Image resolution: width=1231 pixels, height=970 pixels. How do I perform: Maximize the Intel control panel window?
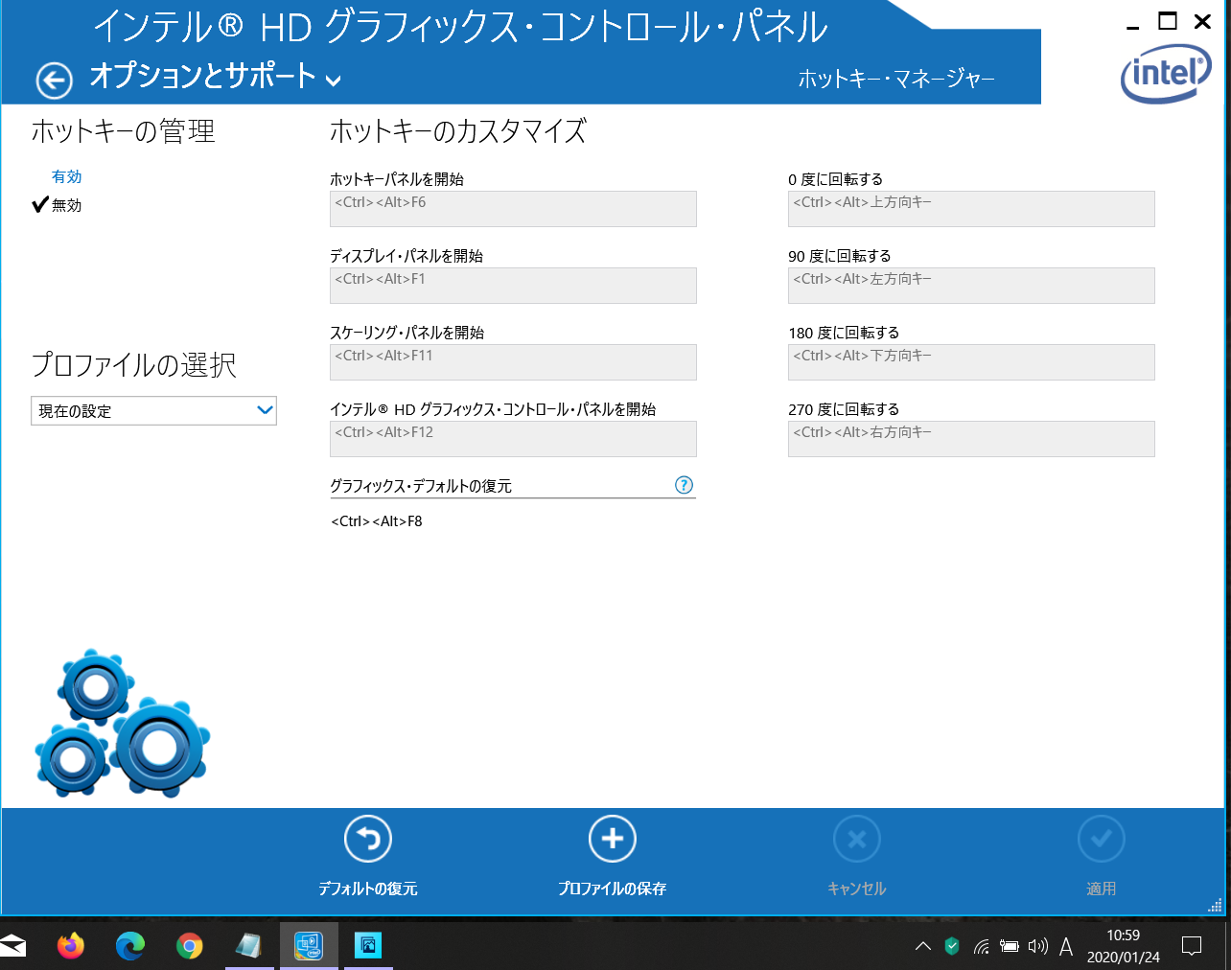(x=1168, y=21)
